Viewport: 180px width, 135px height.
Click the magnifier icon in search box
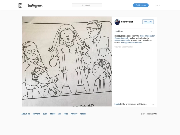pyautogui.click(x=83, y=5)
